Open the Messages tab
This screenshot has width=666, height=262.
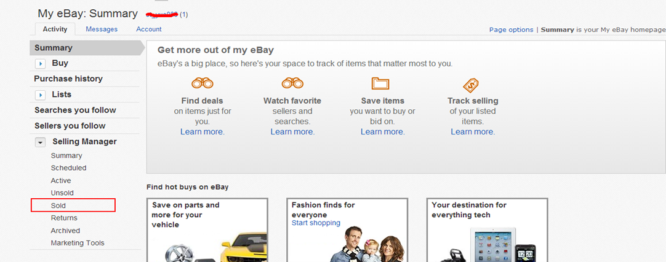click(x=102, y=29)
